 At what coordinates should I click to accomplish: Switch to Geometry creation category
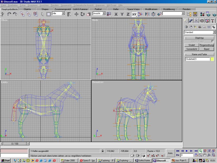[x=186, y=27]
